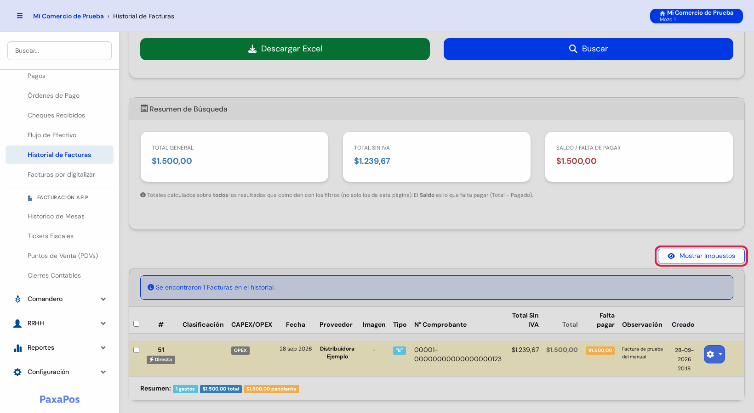Check the checkbox for invoice 51
The width and height of the screenshot is (754, 413).
pyautogui.click(x=136, y=350)
